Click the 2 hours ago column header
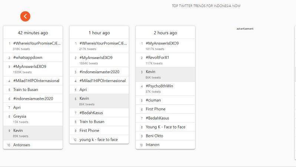This screenshot has height=167, width=296. pos(165,33)
